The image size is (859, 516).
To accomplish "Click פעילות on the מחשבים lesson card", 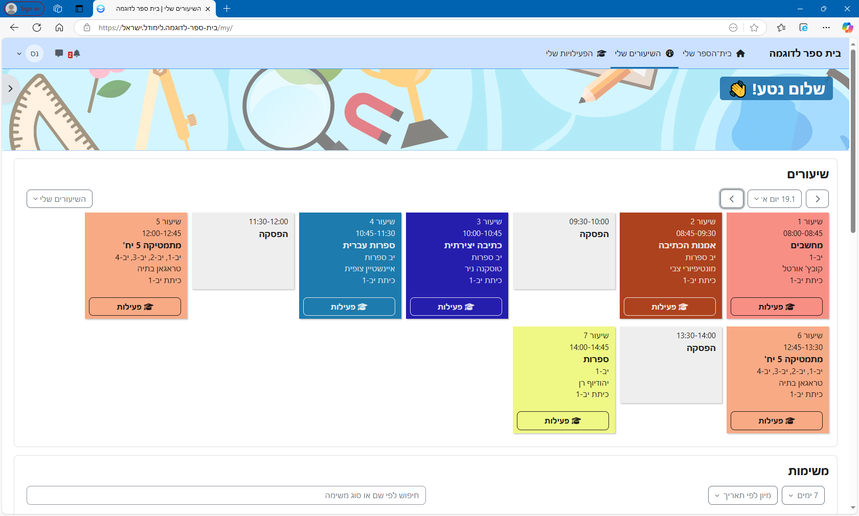I will [776, 307].
